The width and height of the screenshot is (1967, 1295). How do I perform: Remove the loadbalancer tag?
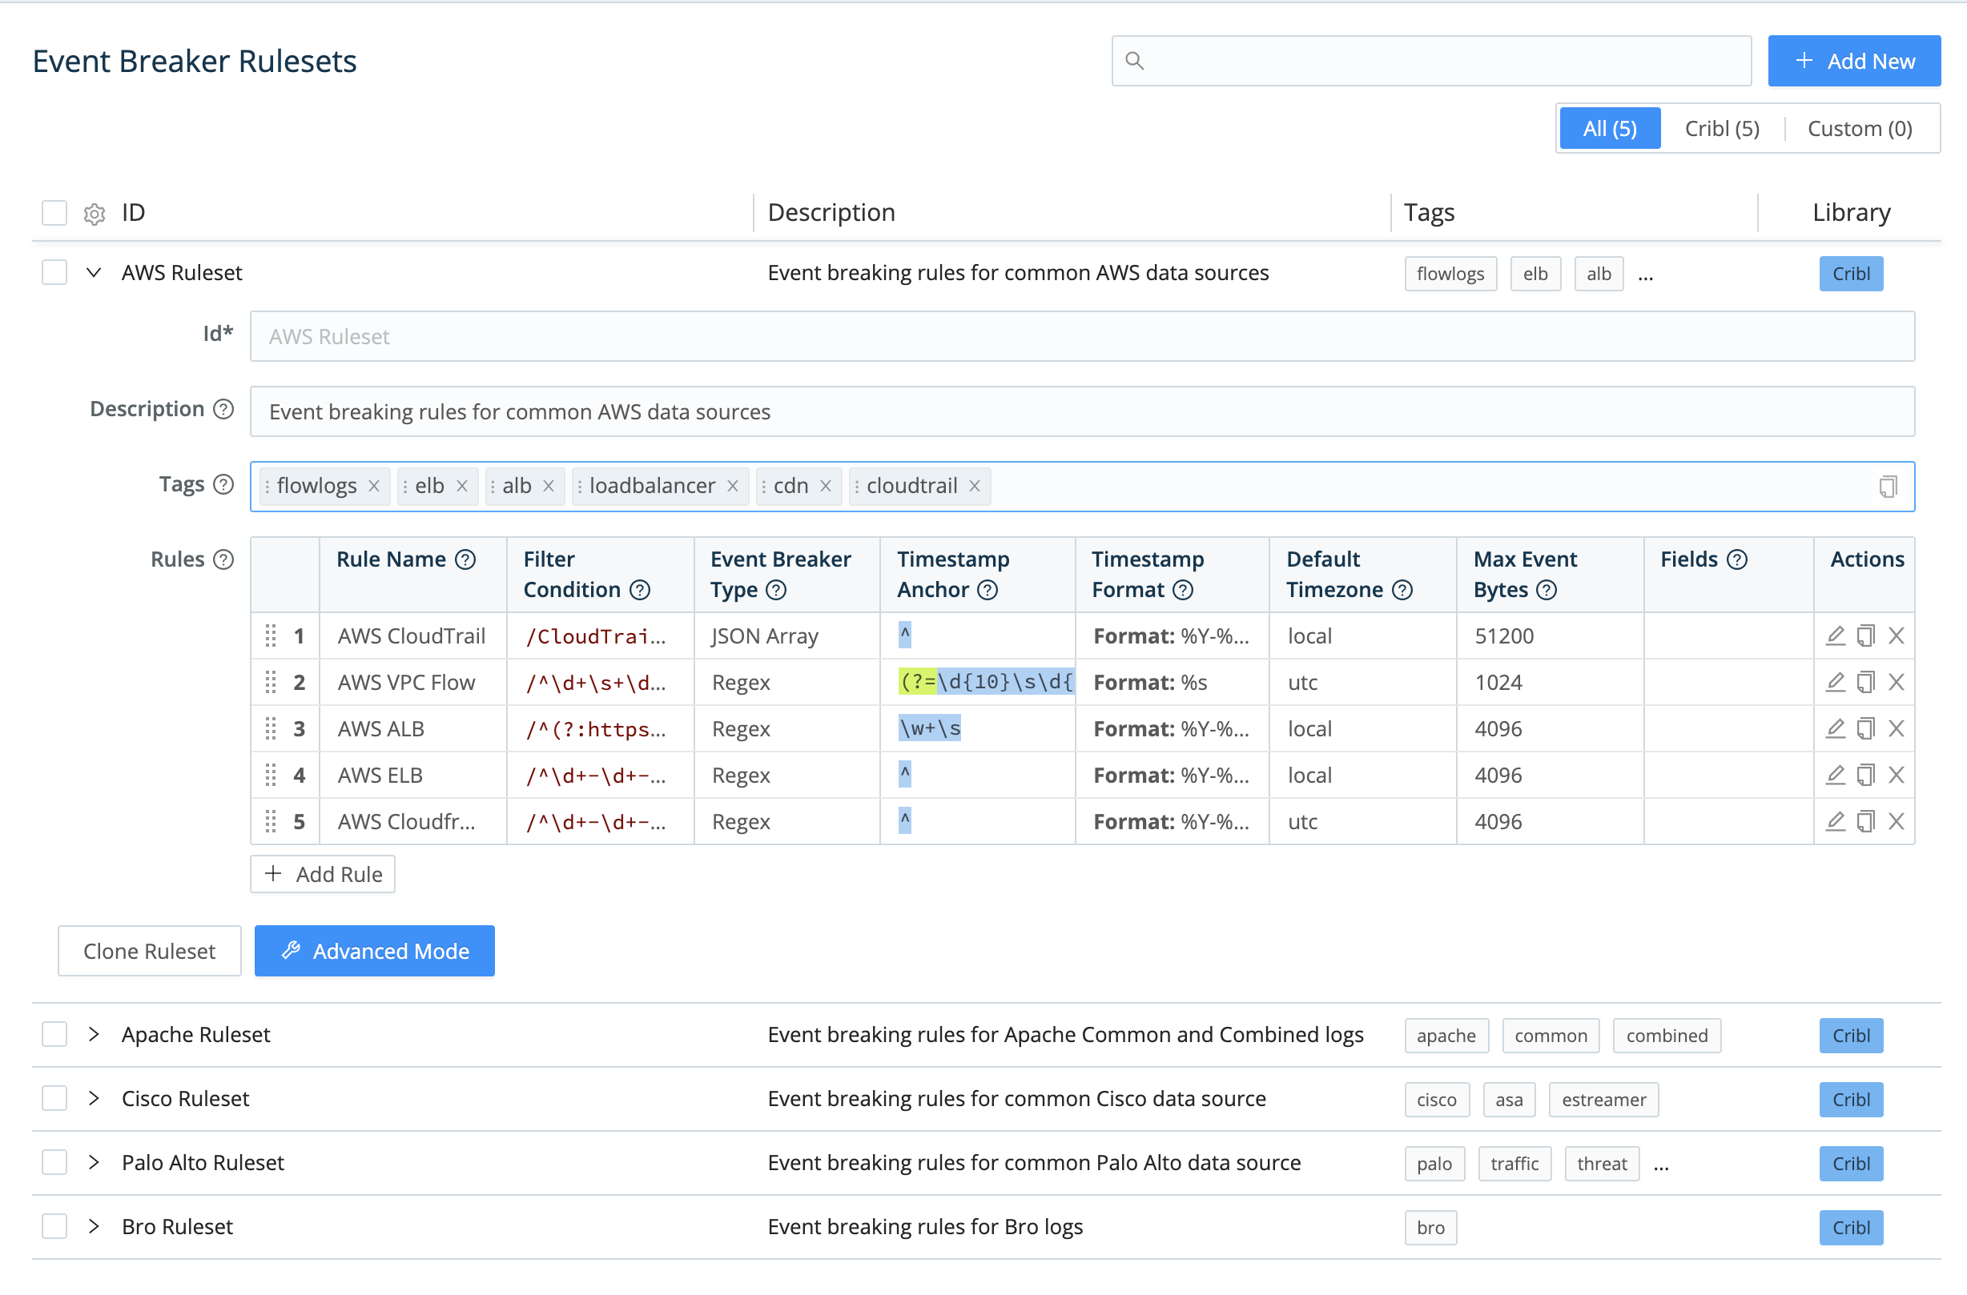[732, 487]
